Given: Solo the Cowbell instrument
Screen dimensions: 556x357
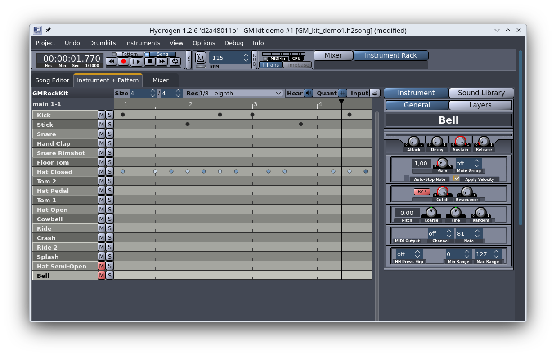Looking at the screenshot, I should [x=110, y=219].
